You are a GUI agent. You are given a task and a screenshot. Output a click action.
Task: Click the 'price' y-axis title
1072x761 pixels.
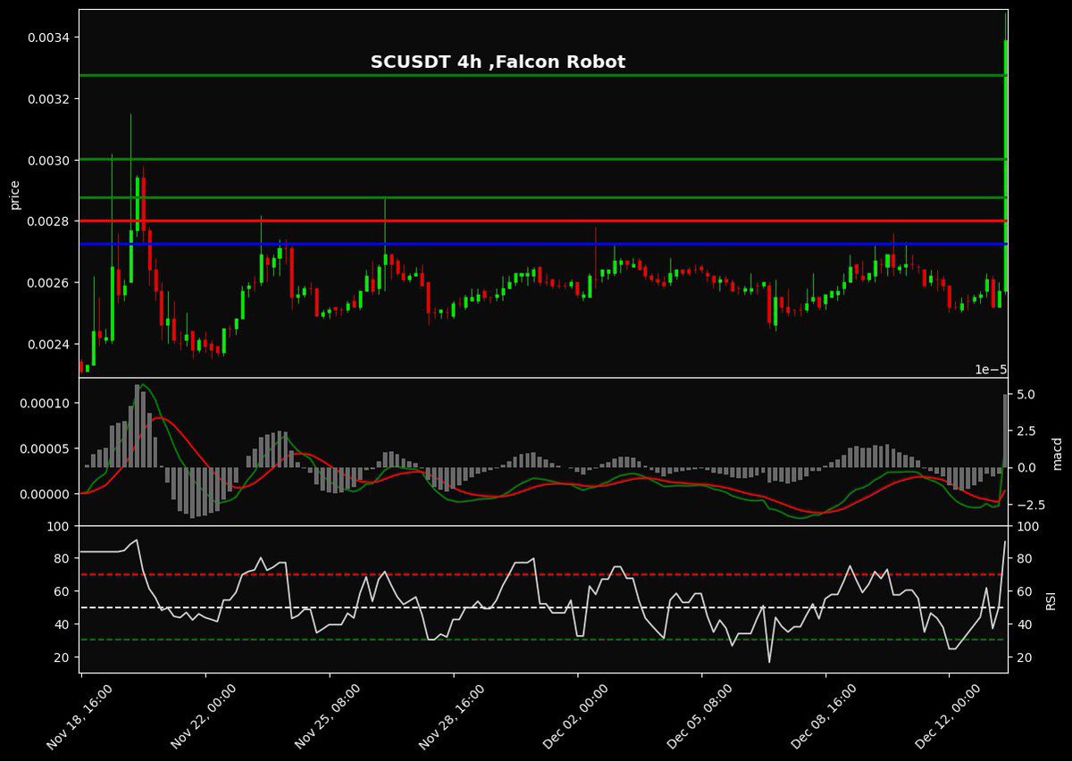point(14,194)
